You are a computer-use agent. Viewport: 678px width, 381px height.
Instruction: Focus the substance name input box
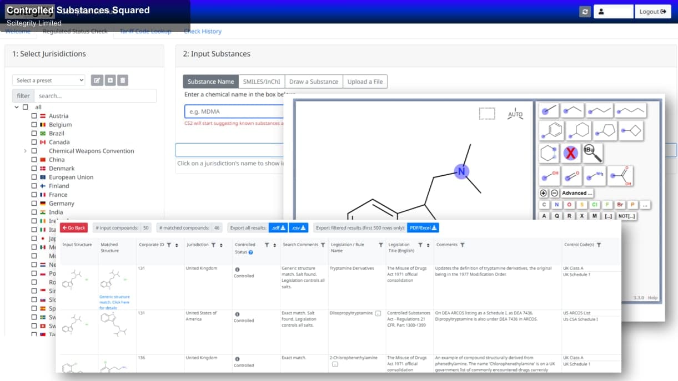(234, 111)
